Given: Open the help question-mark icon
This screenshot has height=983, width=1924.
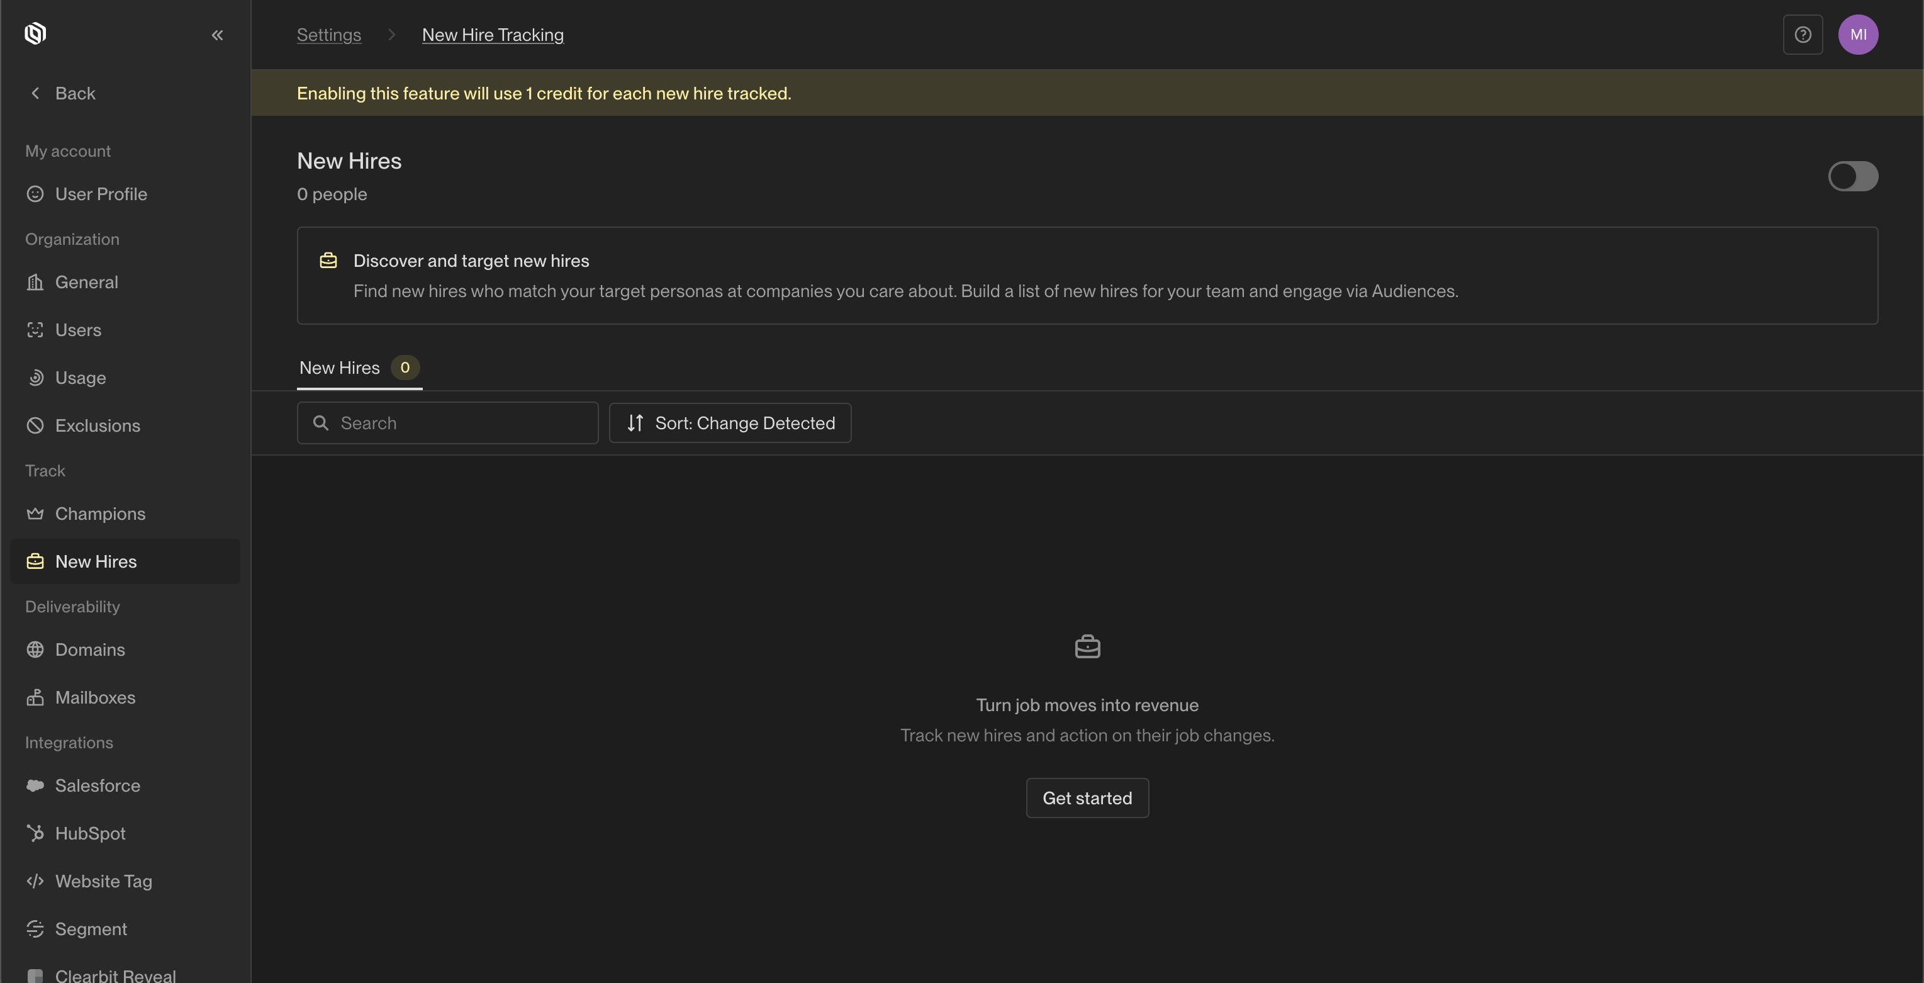Looking at the screenshot, I should click(1803, 35).
